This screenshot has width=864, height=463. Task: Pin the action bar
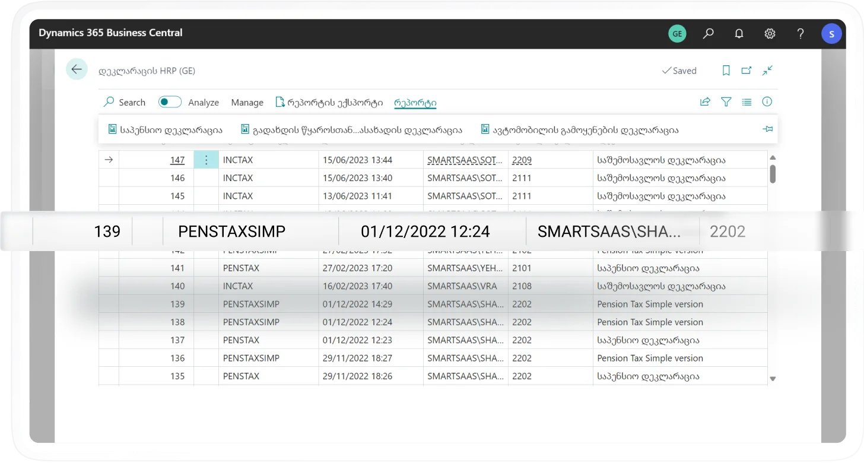(767, 129)
